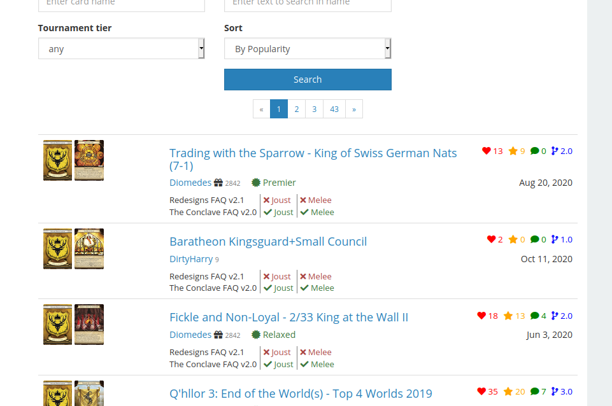This screenshot has height=406, width=612.
Task: Click the star favorite icon on Fickle and Non-Loyal
Action: [x=508, y=316]
